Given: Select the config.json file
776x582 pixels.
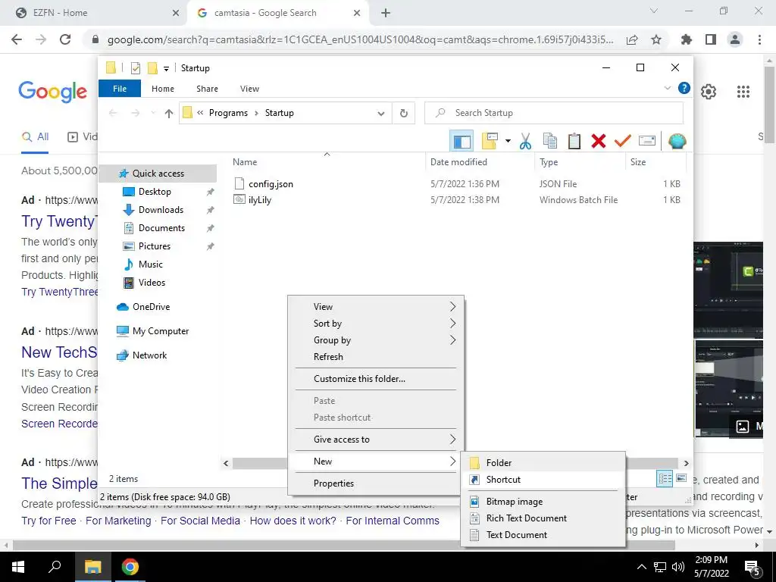Looking at the screenshot, I should pos(271,184).
